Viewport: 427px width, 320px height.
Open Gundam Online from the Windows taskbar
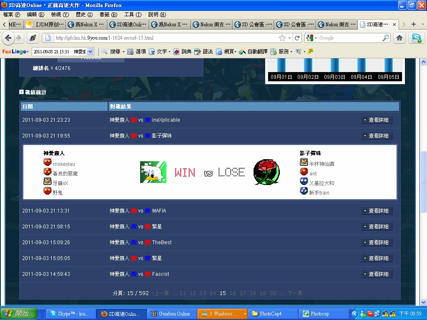click(172, 314)
